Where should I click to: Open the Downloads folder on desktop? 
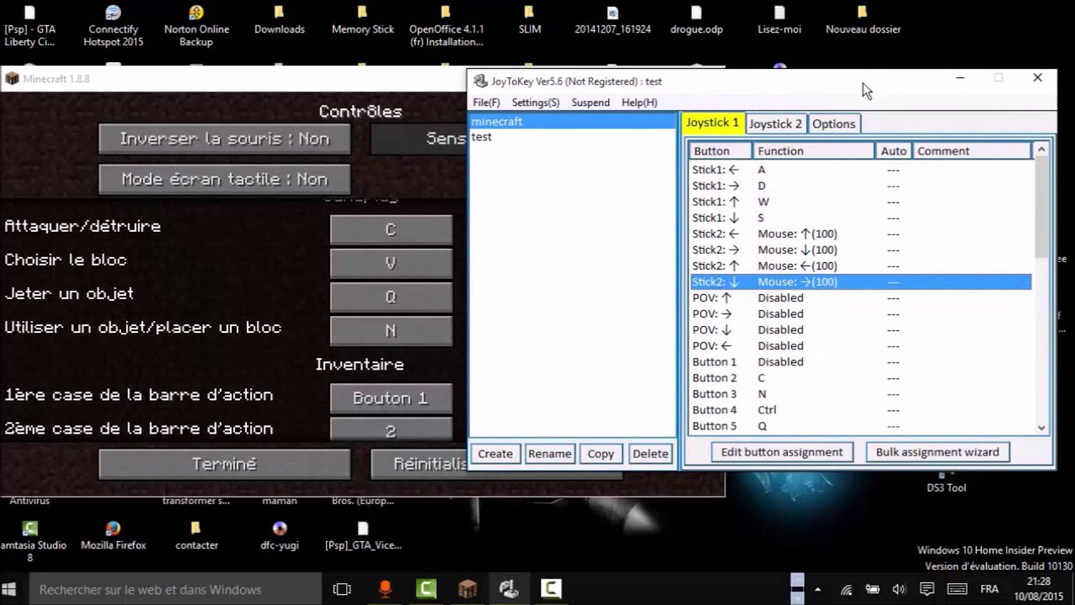click(279, 19)
